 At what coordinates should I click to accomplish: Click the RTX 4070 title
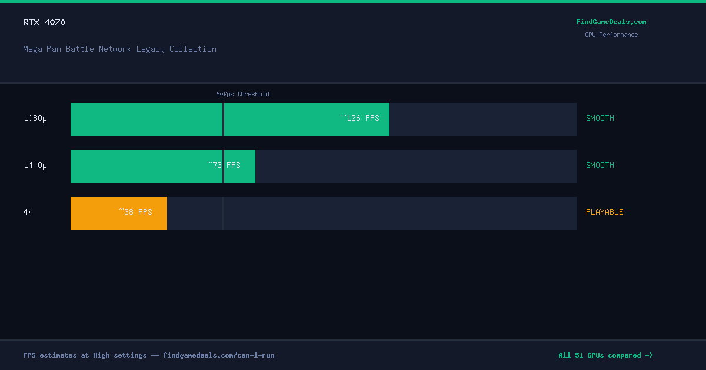pyautogui.click(x=44, y=22)
